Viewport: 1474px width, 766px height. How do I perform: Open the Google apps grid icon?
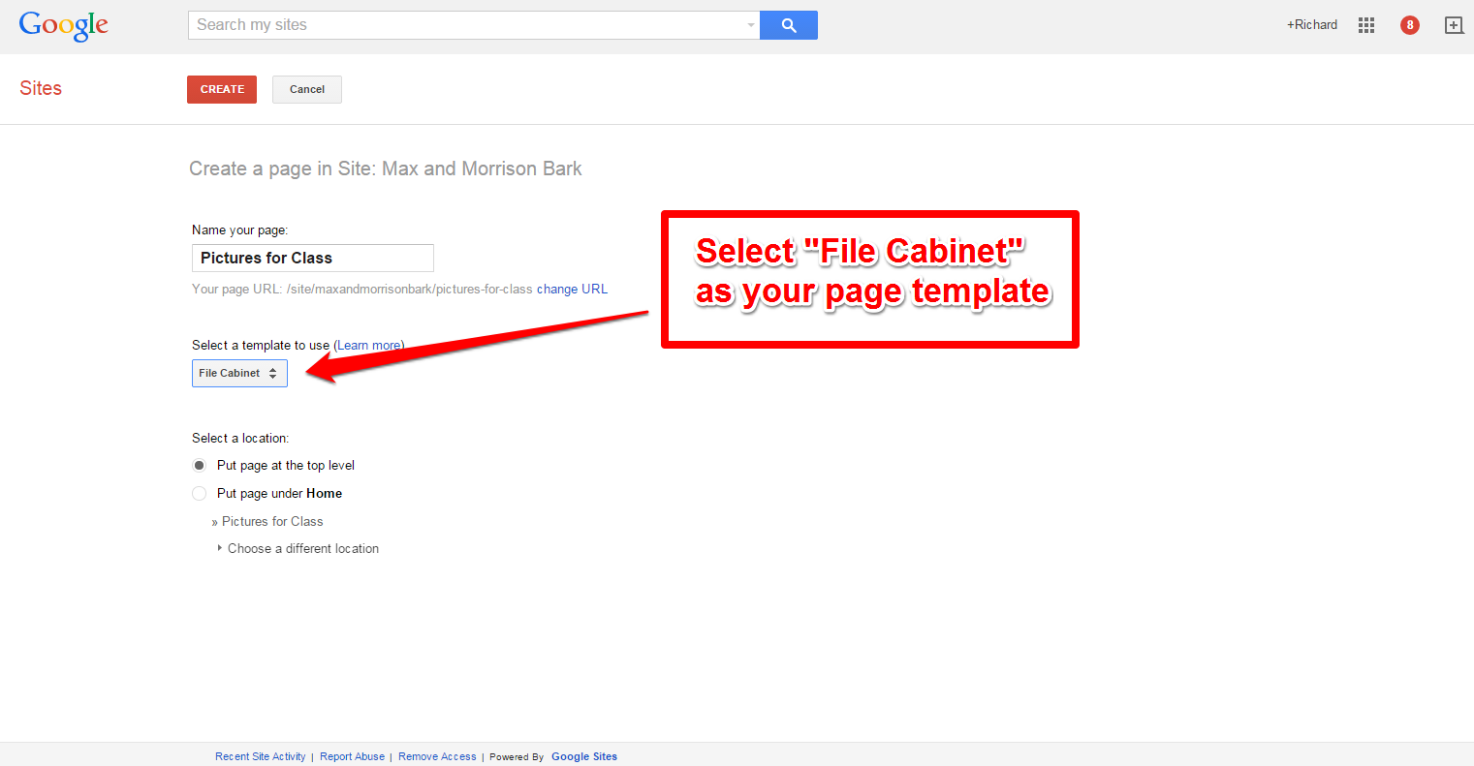[1366, 25]
